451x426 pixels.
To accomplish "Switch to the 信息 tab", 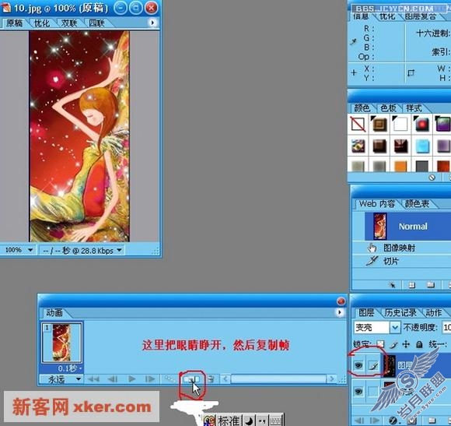I will (x=361, y=16).
